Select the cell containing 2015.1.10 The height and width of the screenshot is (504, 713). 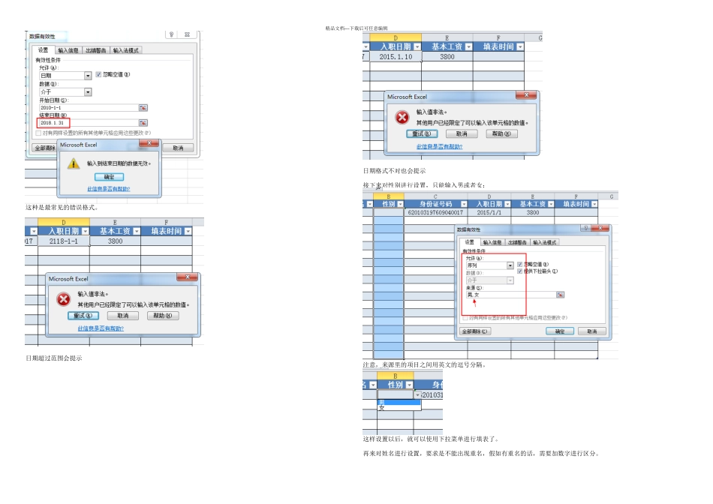(396, 57)
